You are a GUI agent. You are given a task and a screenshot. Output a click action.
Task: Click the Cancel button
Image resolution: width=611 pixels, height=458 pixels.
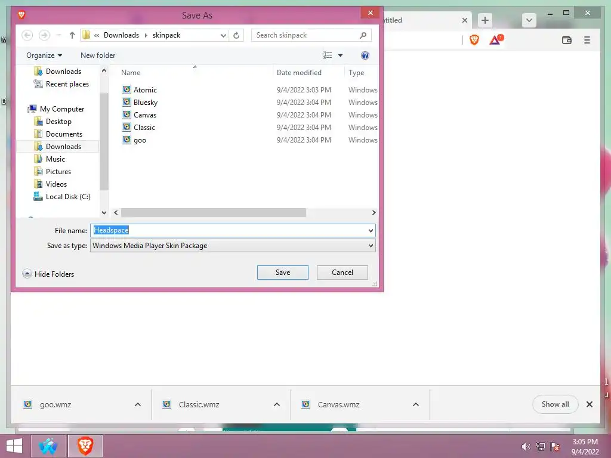point(342,272)
